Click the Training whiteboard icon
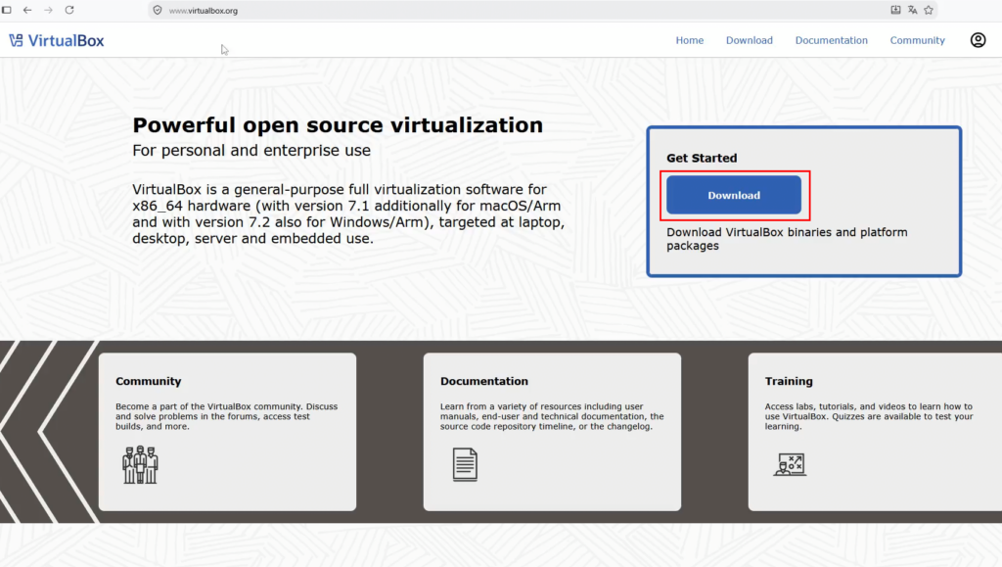 coord(790,465)
